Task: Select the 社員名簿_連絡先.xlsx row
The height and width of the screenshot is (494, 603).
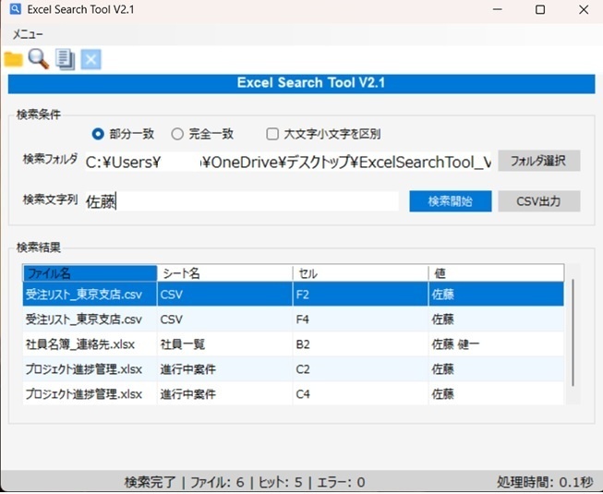Action: point(294,344)
